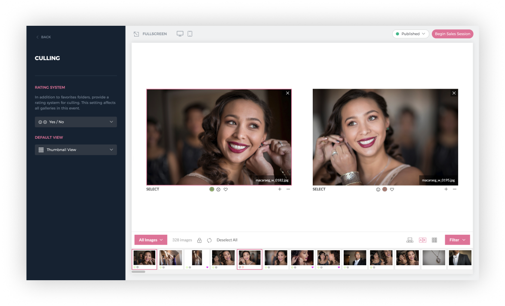This screenshot has height=306, width=505.
Task: Switch to desktop monitor preview
Action: [x=180, y=34]
